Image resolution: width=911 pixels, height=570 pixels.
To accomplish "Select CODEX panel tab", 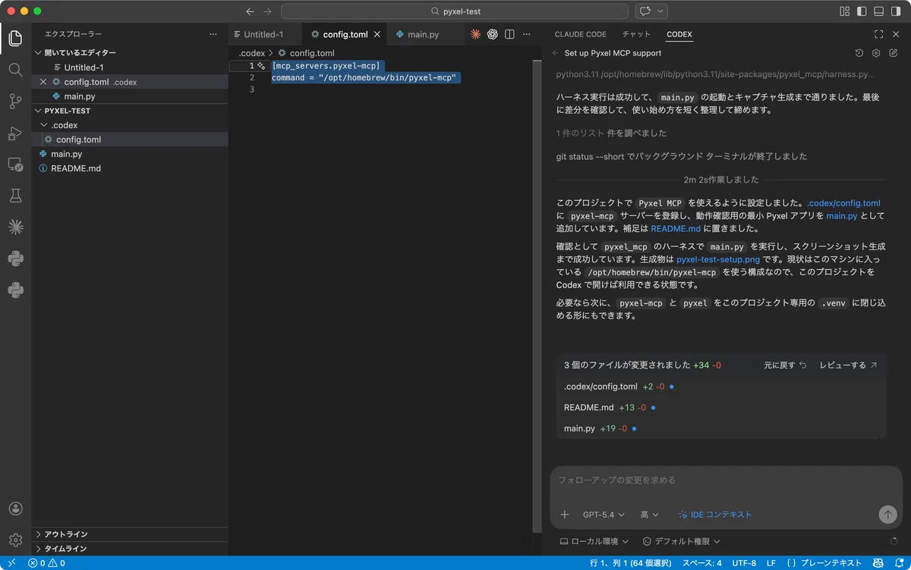I will tap(679, 34).
